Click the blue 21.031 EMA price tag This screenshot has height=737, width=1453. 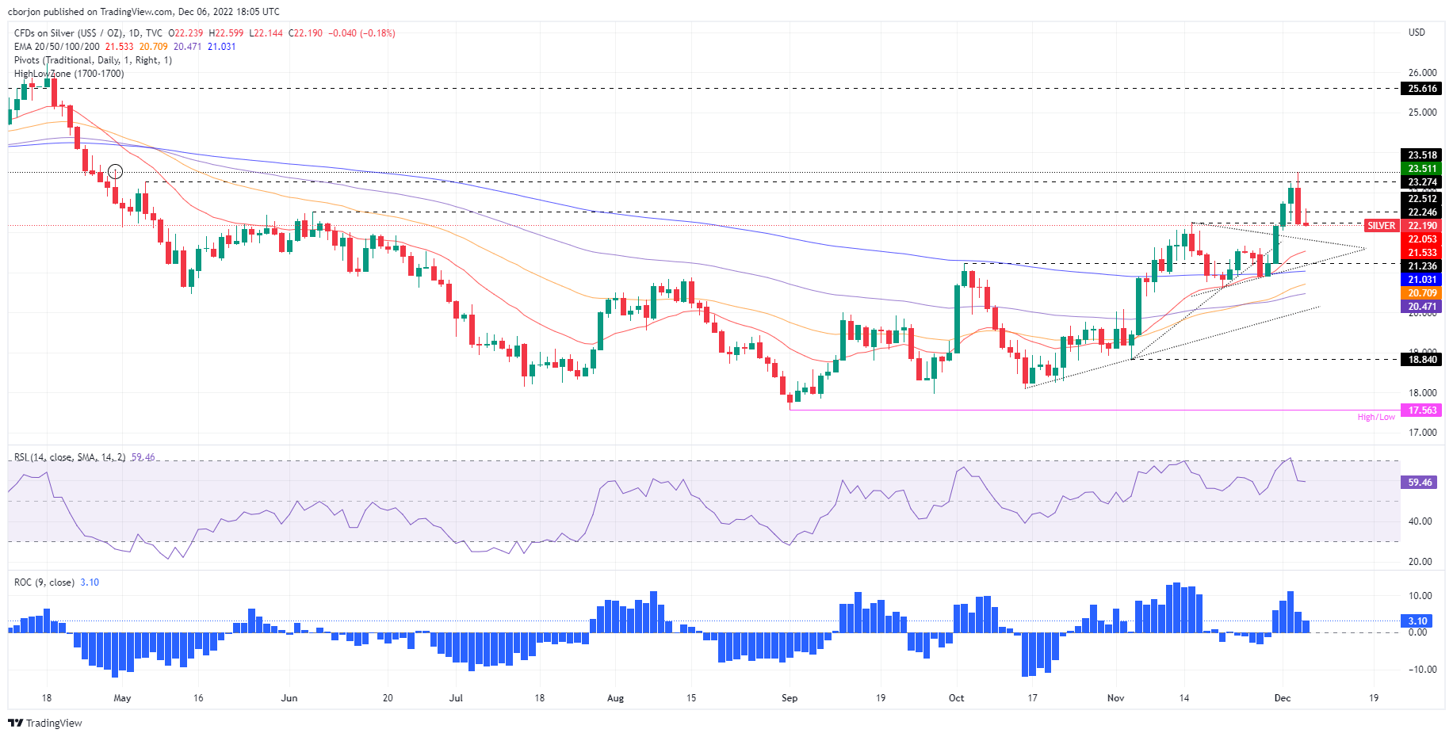[1421, 280]
